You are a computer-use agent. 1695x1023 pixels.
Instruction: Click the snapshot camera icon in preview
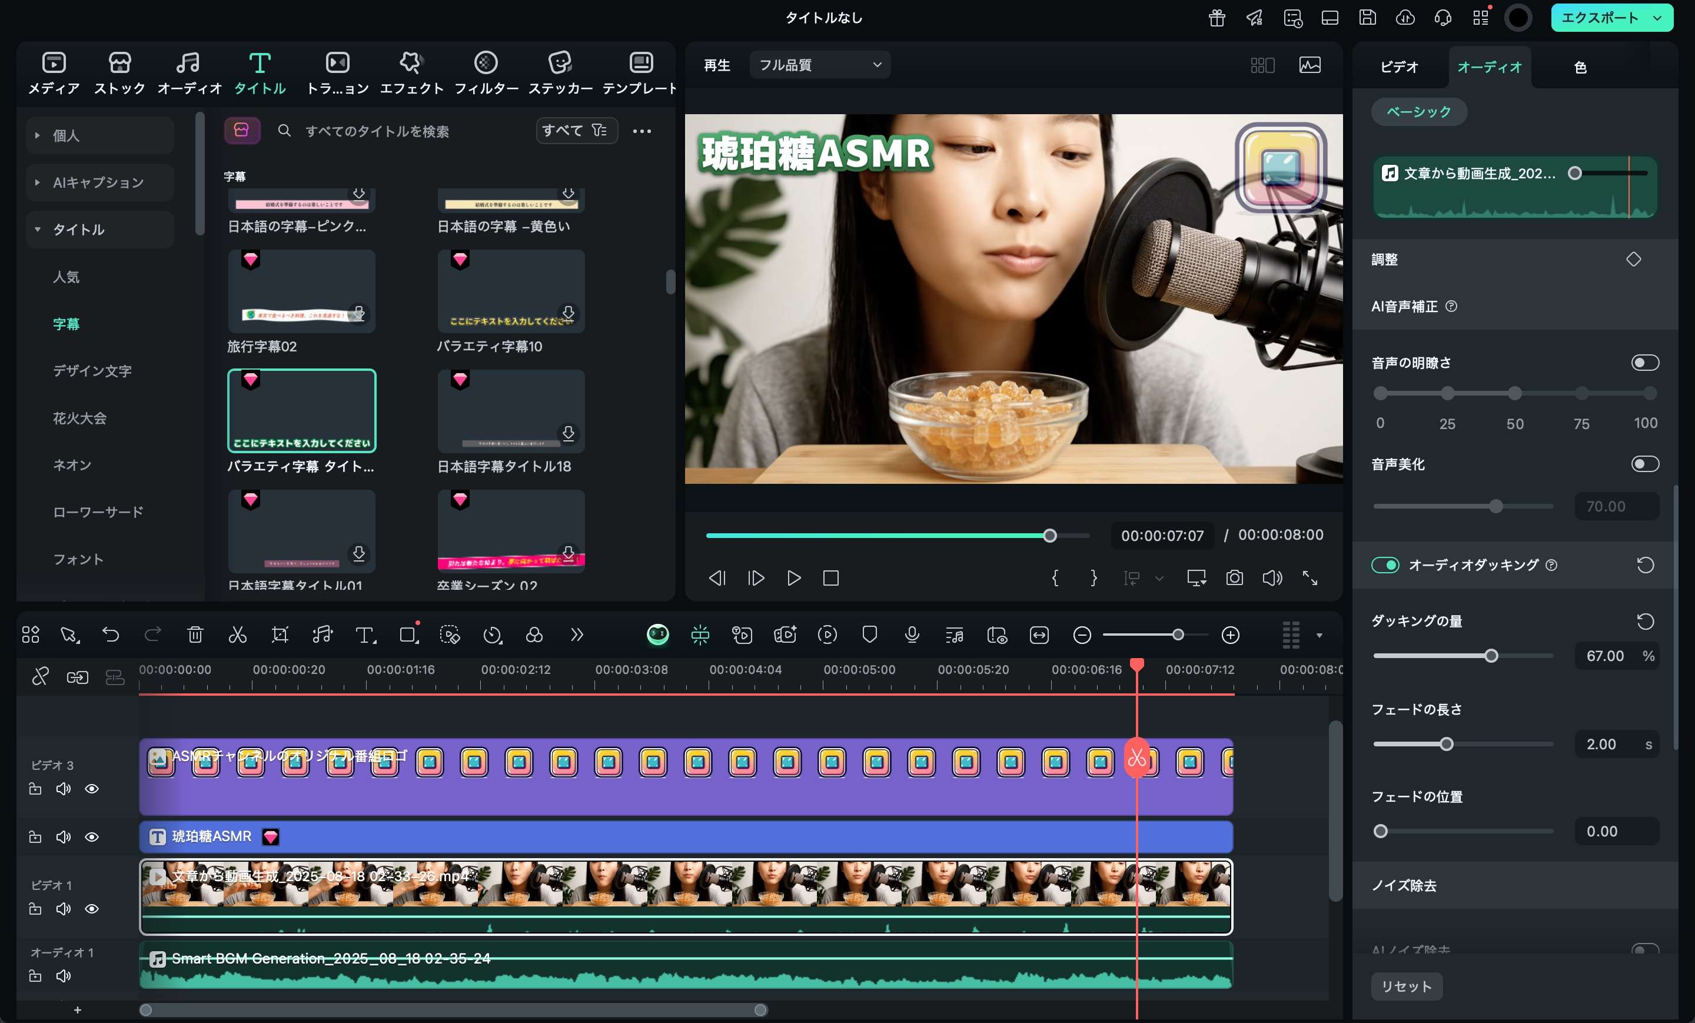pyautogui.click(x=1235, y=578)
